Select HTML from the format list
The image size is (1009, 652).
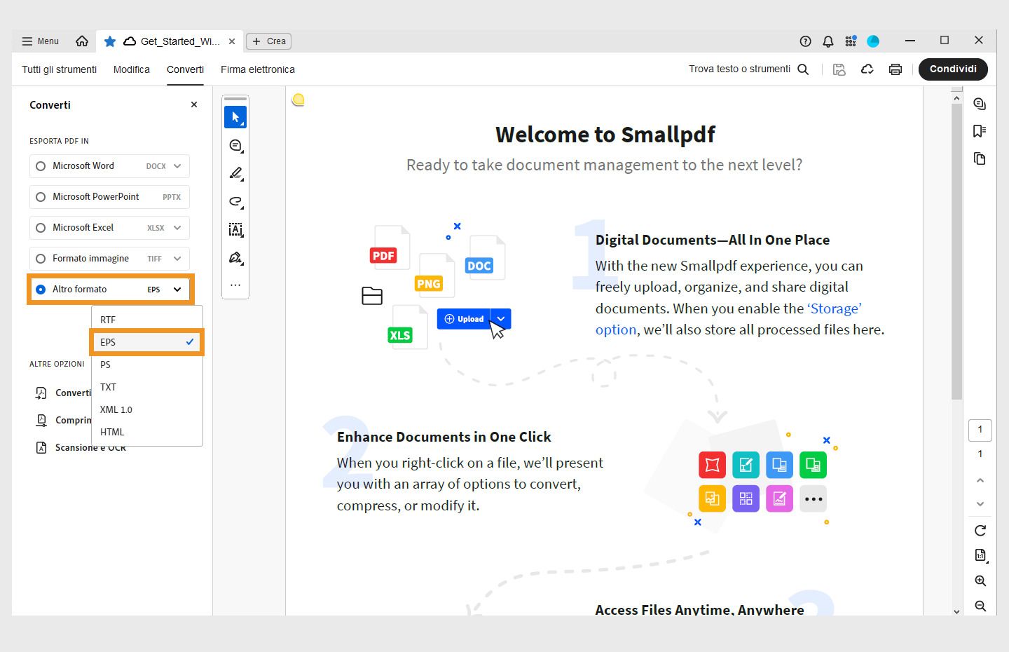tap(112, 432)
